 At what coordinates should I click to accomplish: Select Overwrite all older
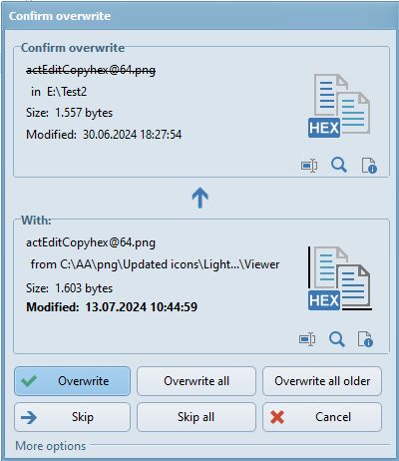[322, 381]
